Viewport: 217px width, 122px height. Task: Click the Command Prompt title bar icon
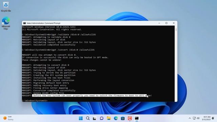coord(24,23)
